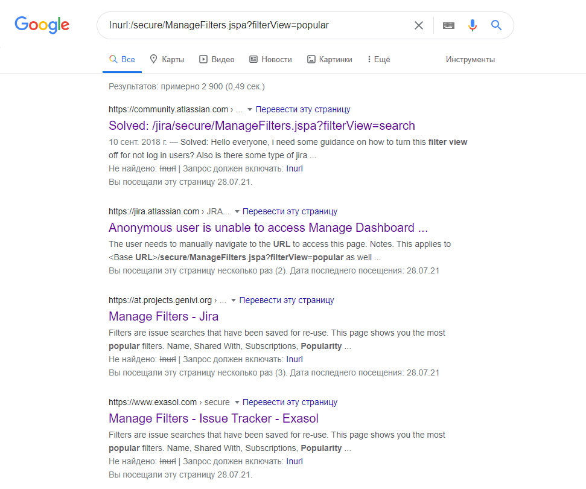The height and width of the screenshot is (489, 586).
Task: Open Инструменты search tools
Action: 470,59
